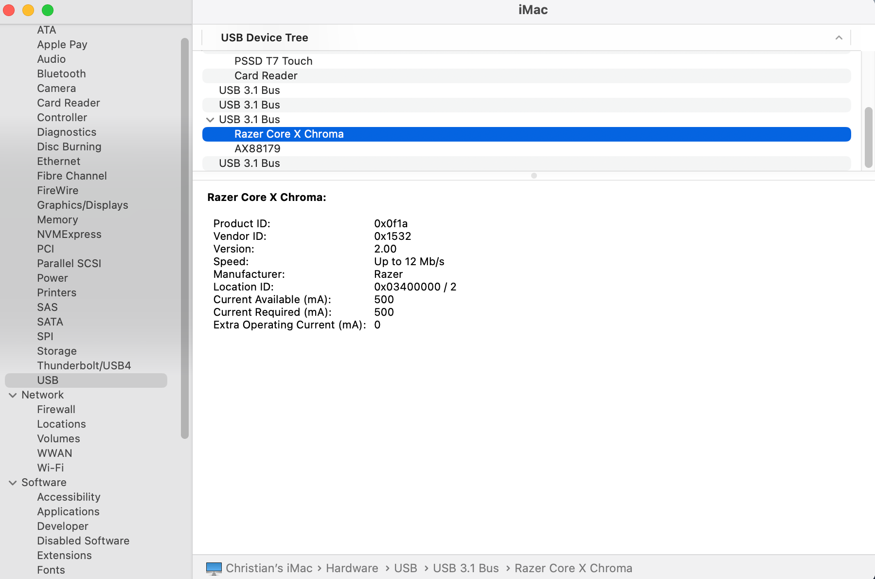Open Accessibility under Software

click(x=69, y=497)
